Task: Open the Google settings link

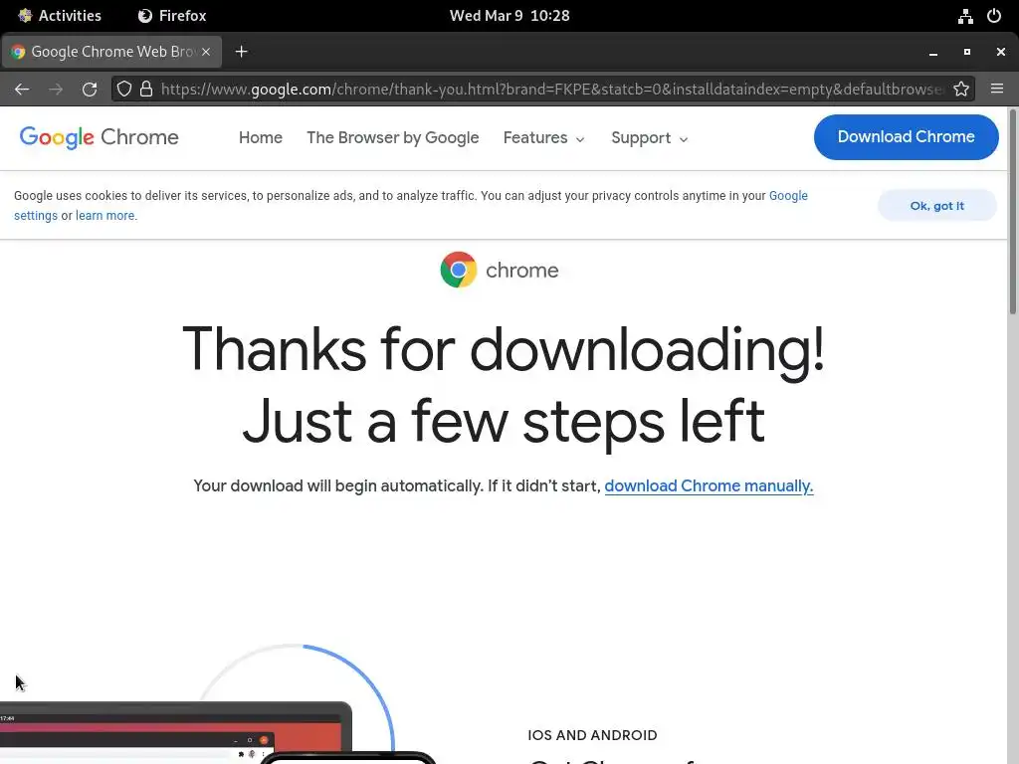Action: pyautogui.click(x=788, y=196)
